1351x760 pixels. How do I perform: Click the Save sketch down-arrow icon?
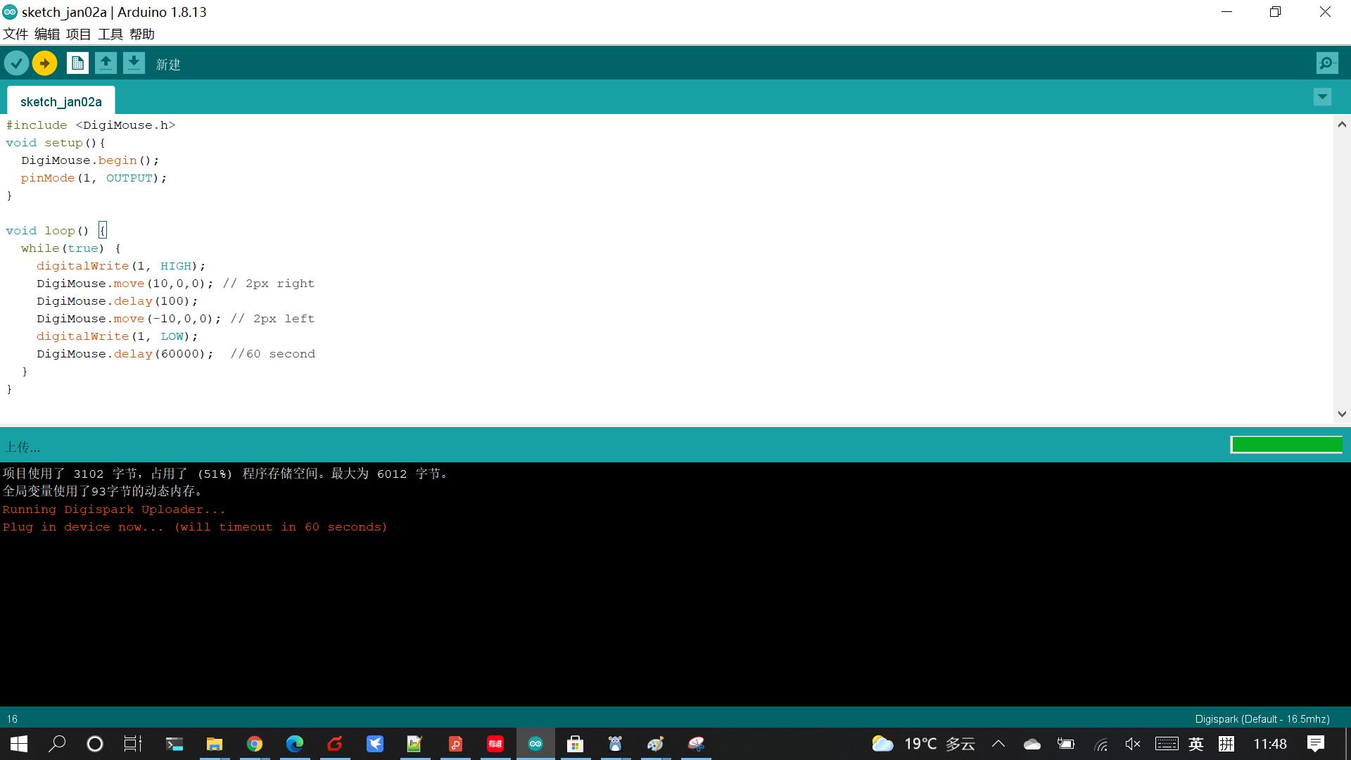tap(134, 63)
